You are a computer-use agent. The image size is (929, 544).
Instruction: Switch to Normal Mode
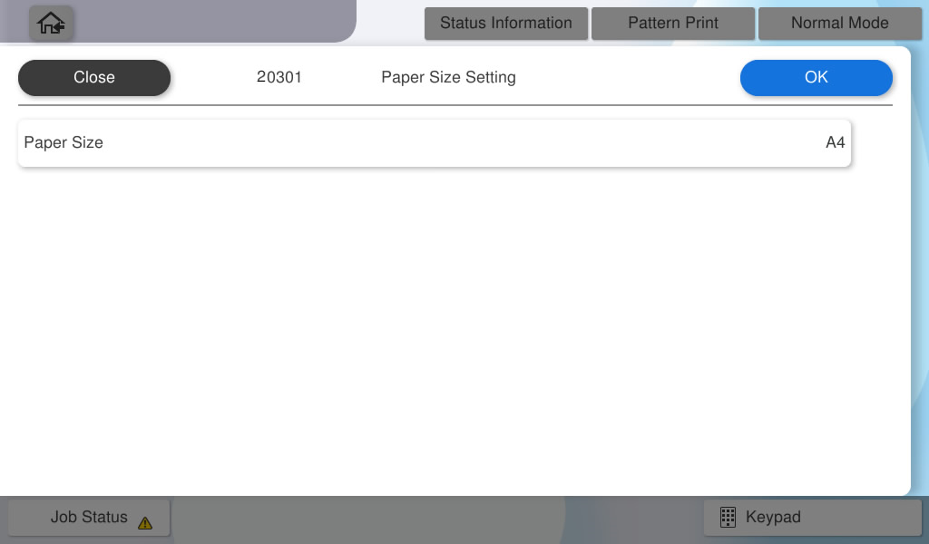840,23
